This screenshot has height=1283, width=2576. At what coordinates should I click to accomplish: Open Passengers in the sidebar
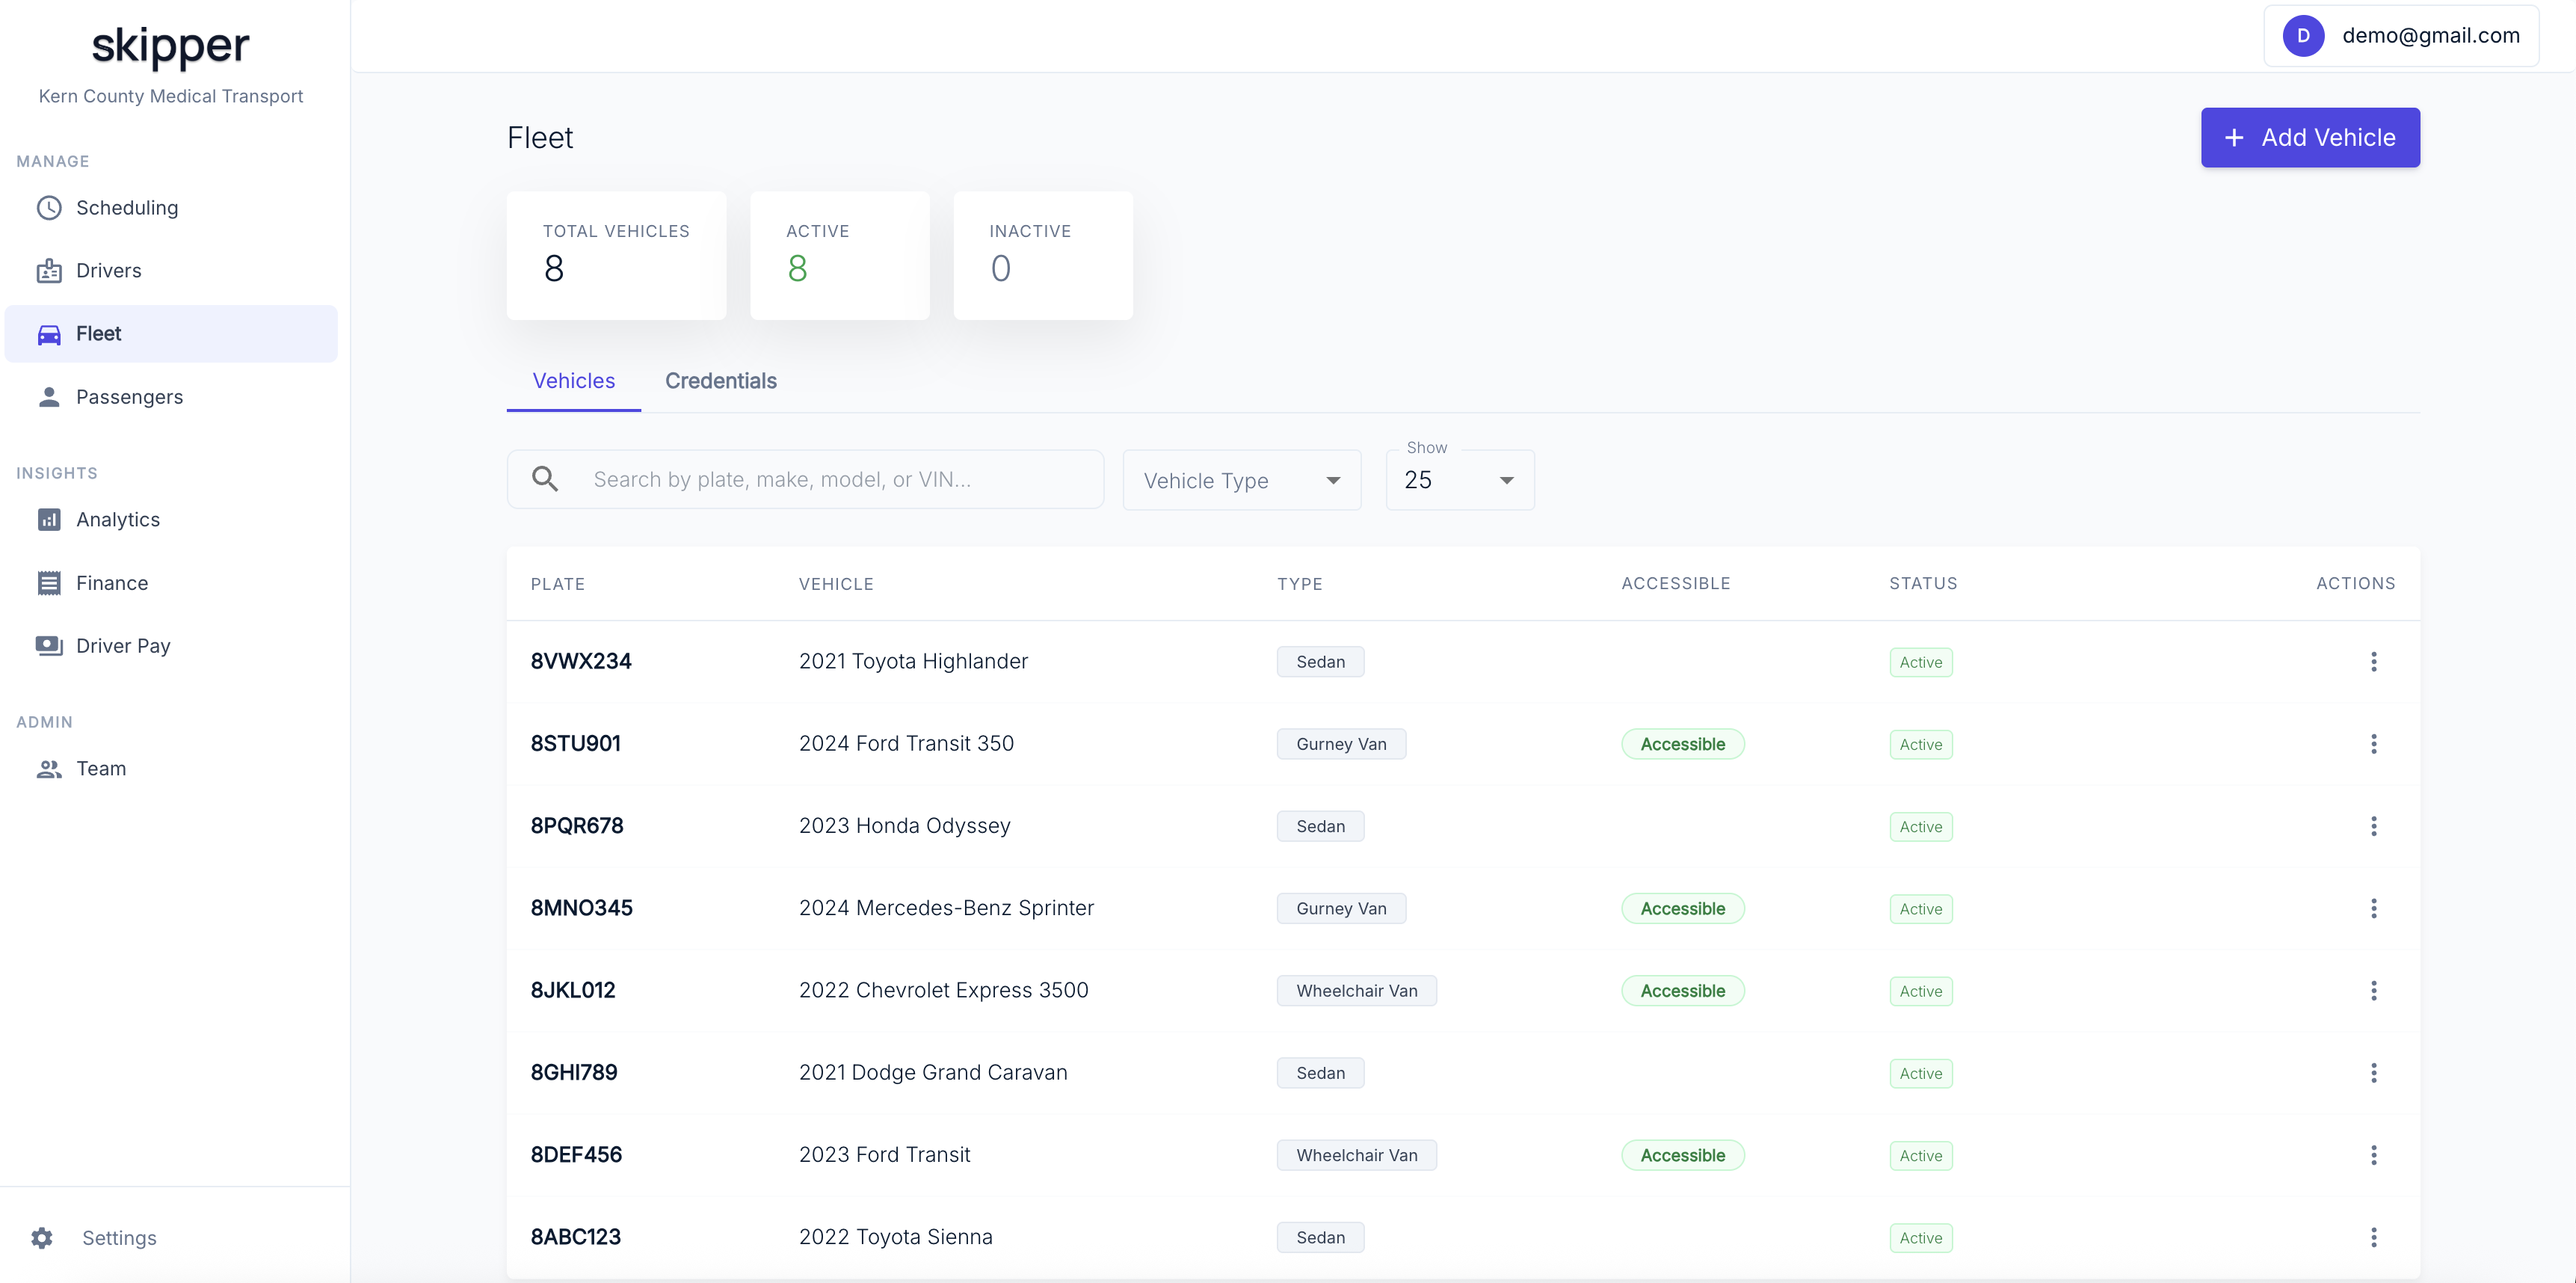point(171,397)
